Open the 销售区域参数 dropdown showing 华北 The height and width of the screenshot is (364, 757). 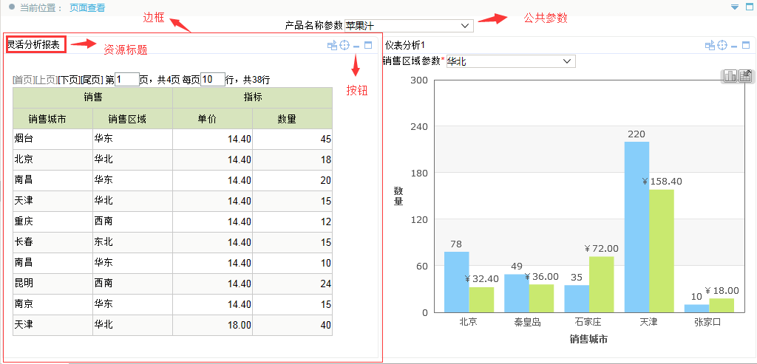tap(511, 61)
